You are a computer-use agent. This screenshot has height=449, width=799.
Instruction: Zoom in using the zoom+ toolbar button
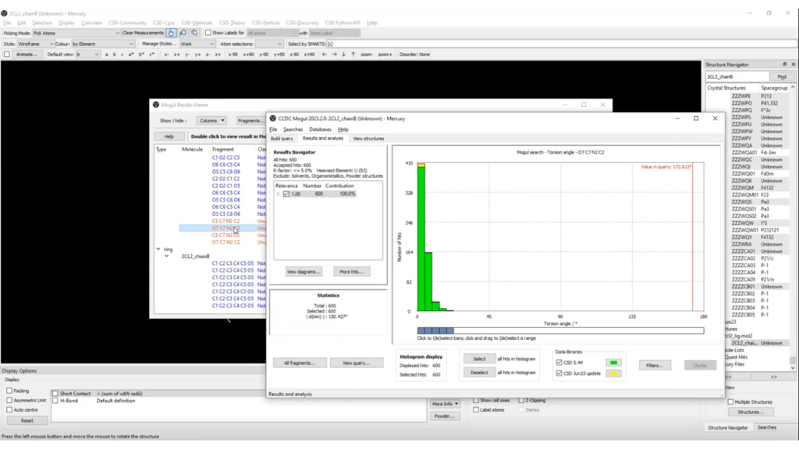(385, 55)
